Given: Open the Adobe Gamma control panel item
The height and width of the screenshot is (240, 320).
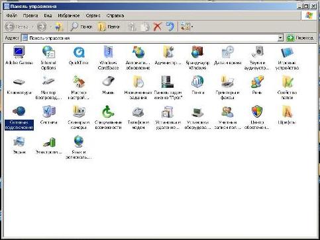Looking at the screenshot, I should (19, 52).
